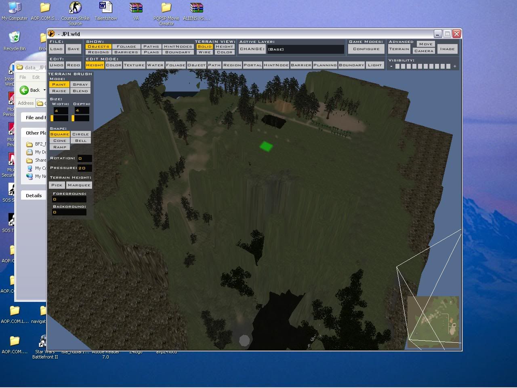Click the terrain height Pick button
This screenshot has width=517, height=388.
tap(57, 185)
